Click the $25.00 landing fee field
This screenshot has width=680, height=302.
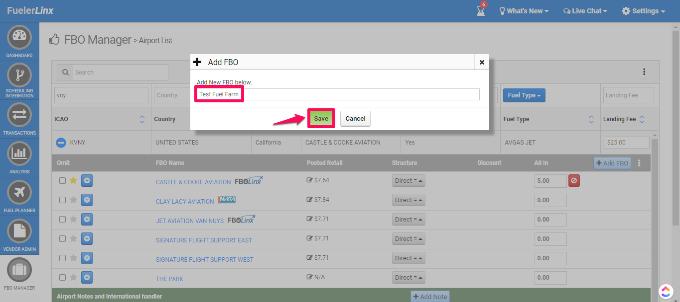tap(627, 143)
